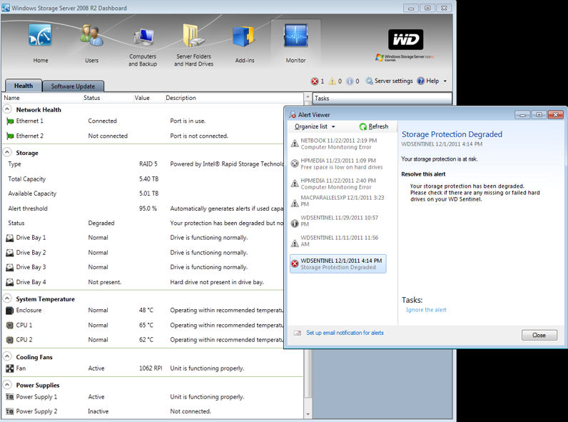Click the warning alerts triangle icon

[333, 81]
